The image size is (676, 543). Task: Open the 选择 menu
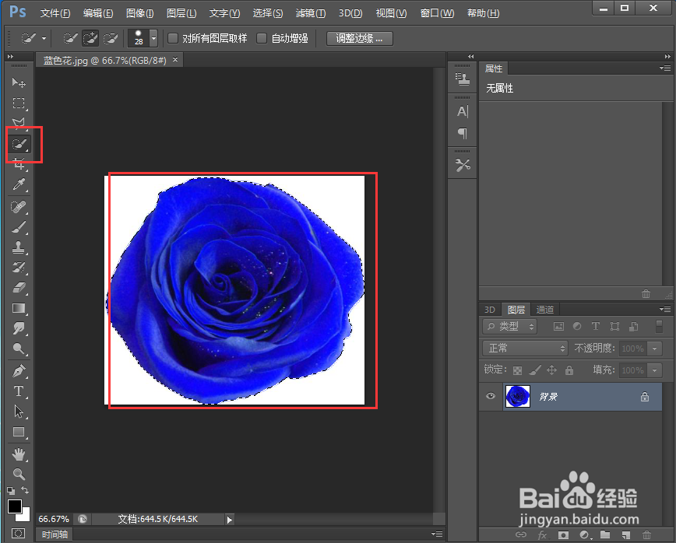click(268, 13)
